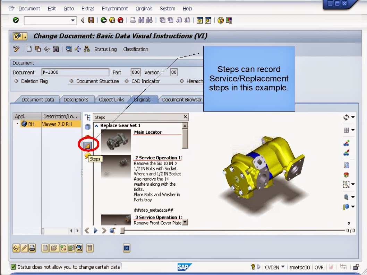Activate the zoom-area magnifier in the viewer toolbar

[x=345, y=184]
